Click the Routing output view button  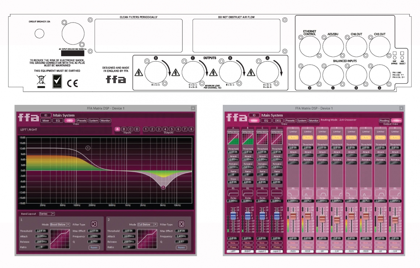tap(384, 121)
